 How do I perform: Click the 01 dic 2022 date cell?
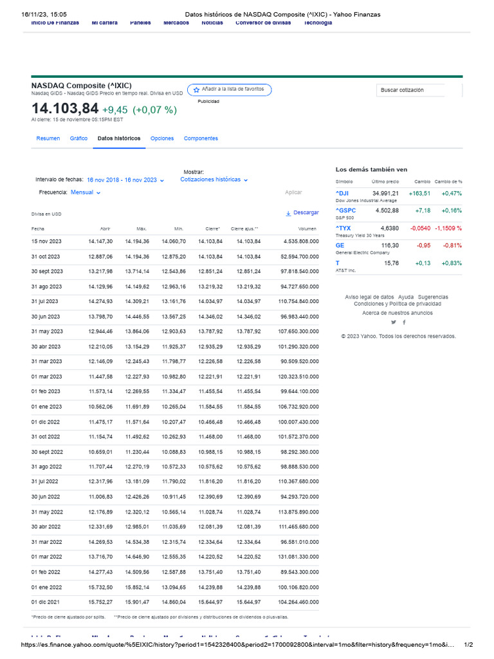point(46,422)
